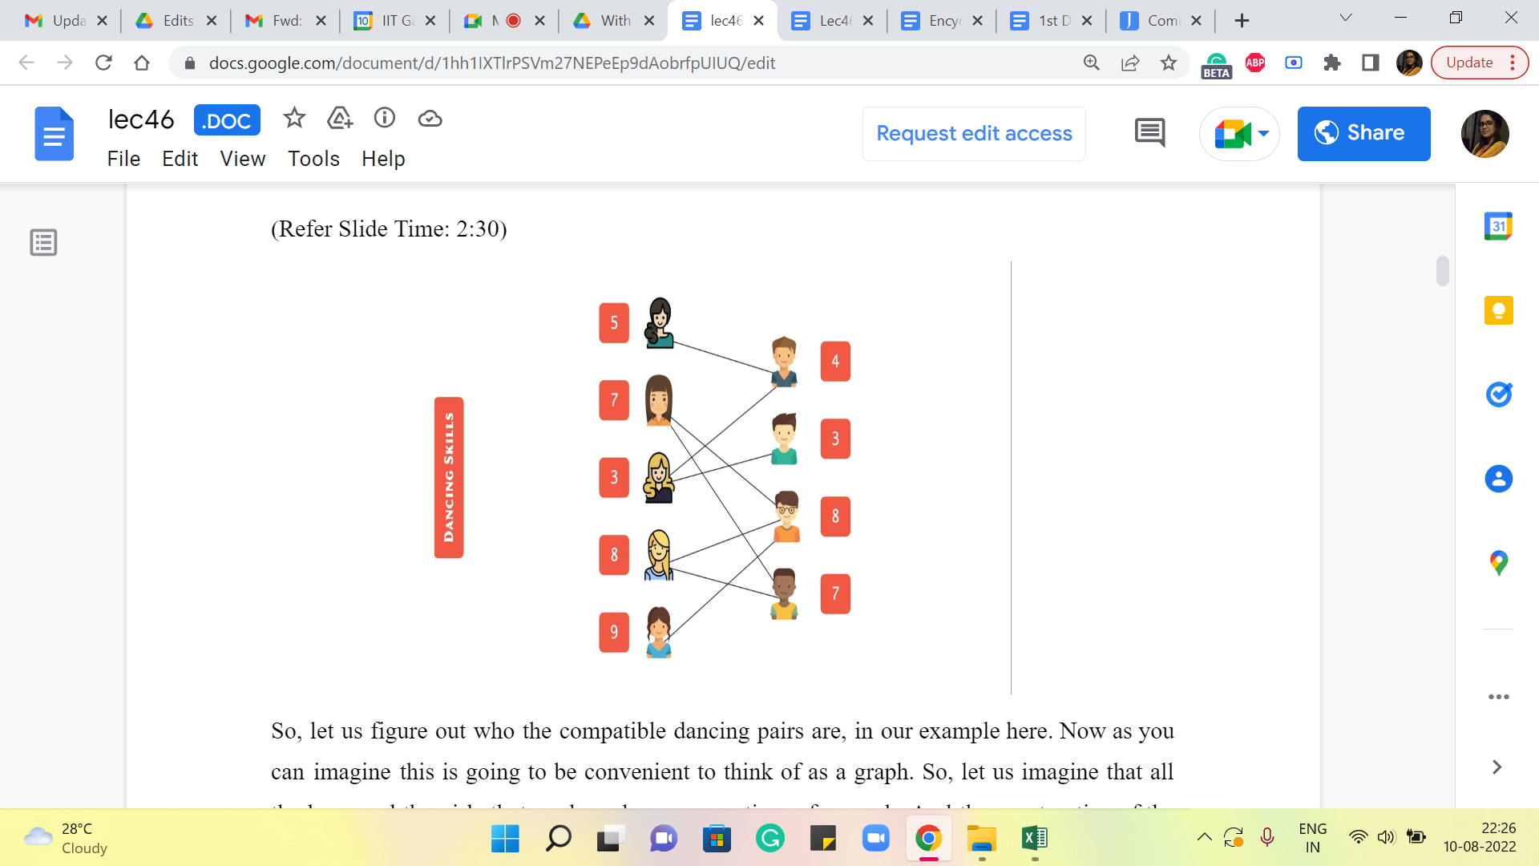This screenshot has height=866, width=1539.
Task: Open the document details info icon
Action: tap(385, 119)
